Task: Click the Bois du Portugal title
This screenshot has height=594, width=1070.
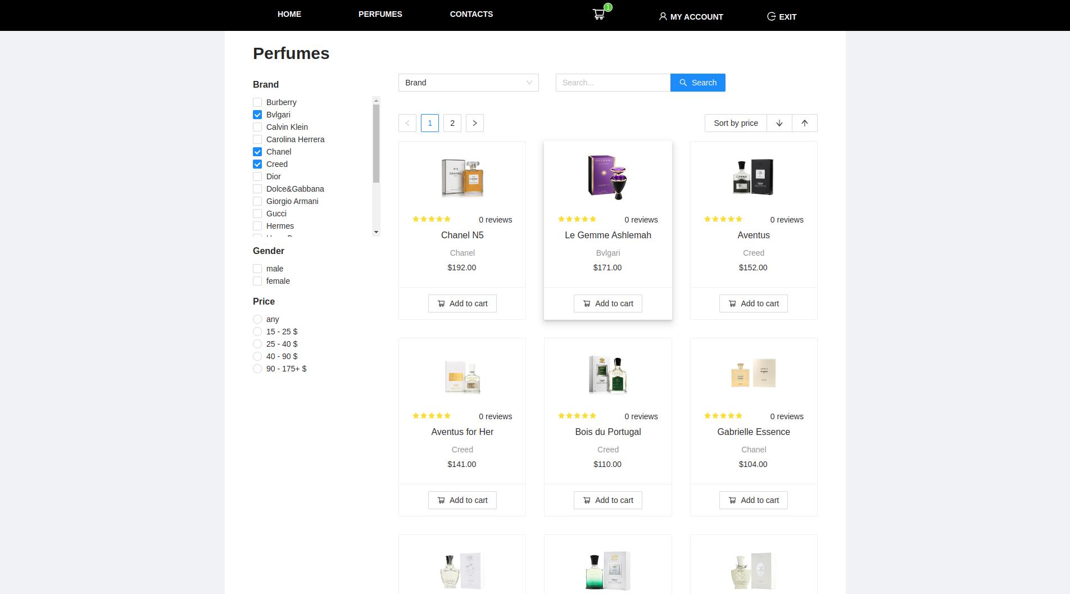Action: tap(608, 432)
